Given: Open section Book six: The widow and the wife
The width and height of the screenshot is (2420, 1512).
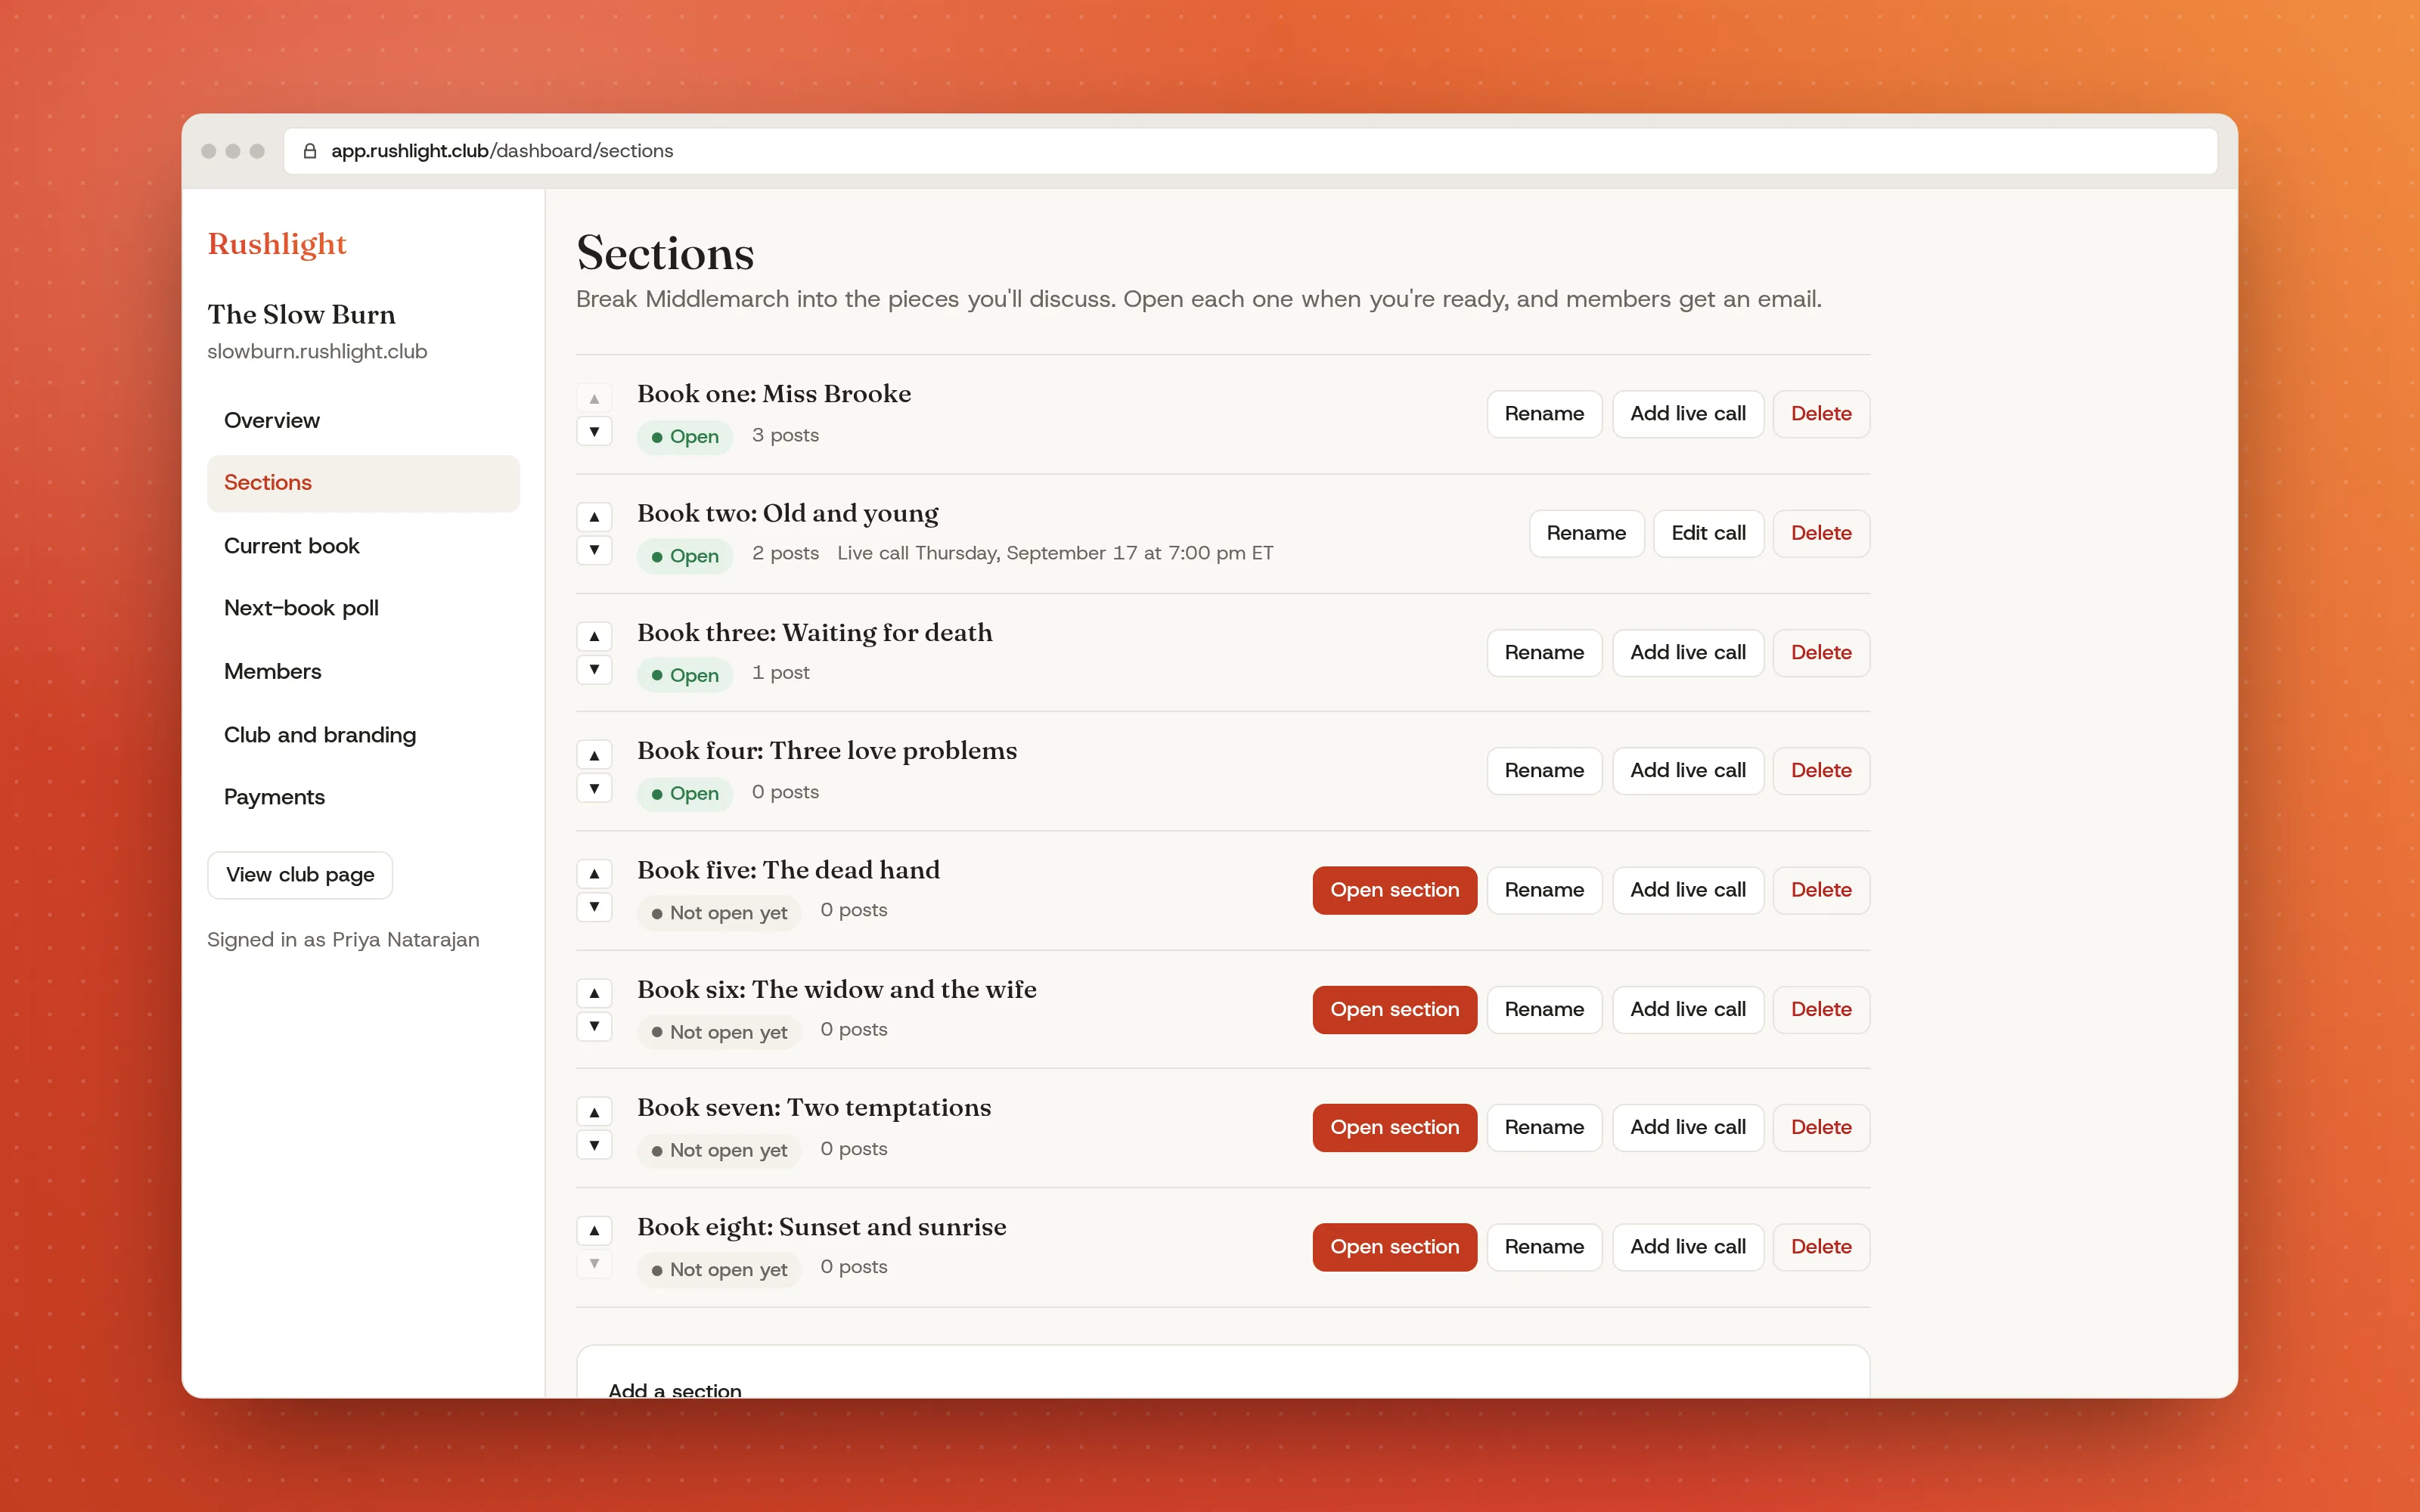Looking at the screenshot, I should [x=1394, y=1009].
